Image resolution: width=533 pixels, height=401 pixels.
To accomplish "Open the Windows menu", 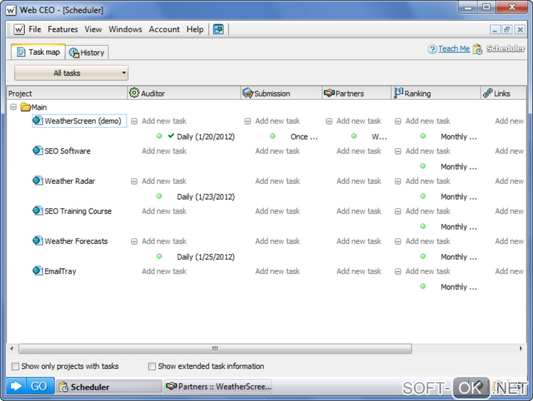I will [x=125, y=30].
